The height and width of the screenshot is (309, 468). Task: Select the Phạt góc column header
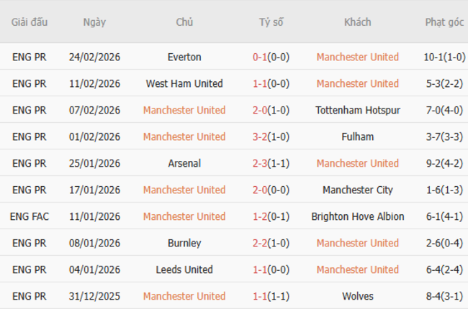pyautogui.click(x=444, y=22)
